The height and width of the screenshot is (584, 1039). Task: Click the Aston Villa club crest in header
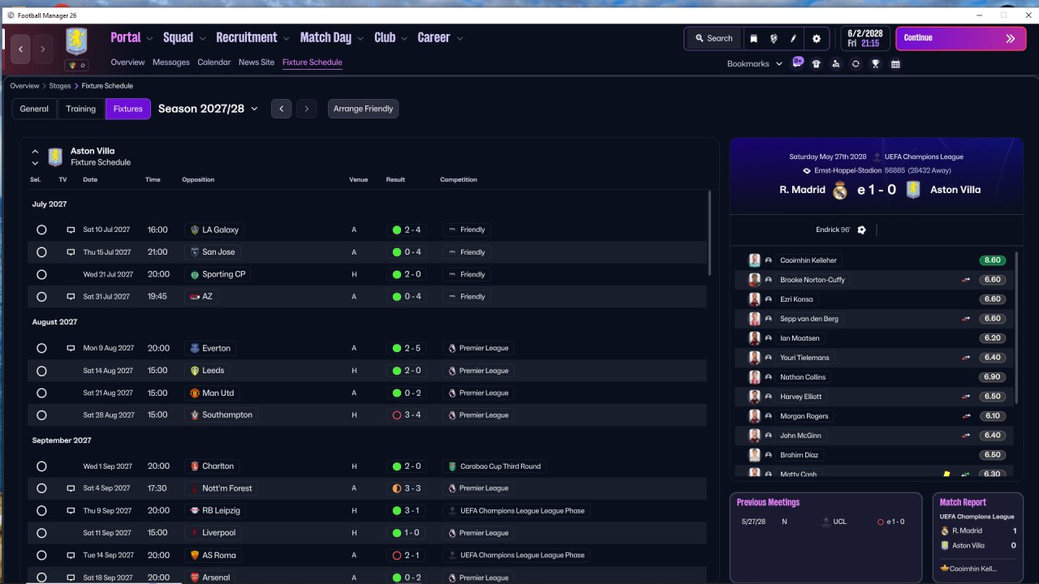tap(76, 41)
